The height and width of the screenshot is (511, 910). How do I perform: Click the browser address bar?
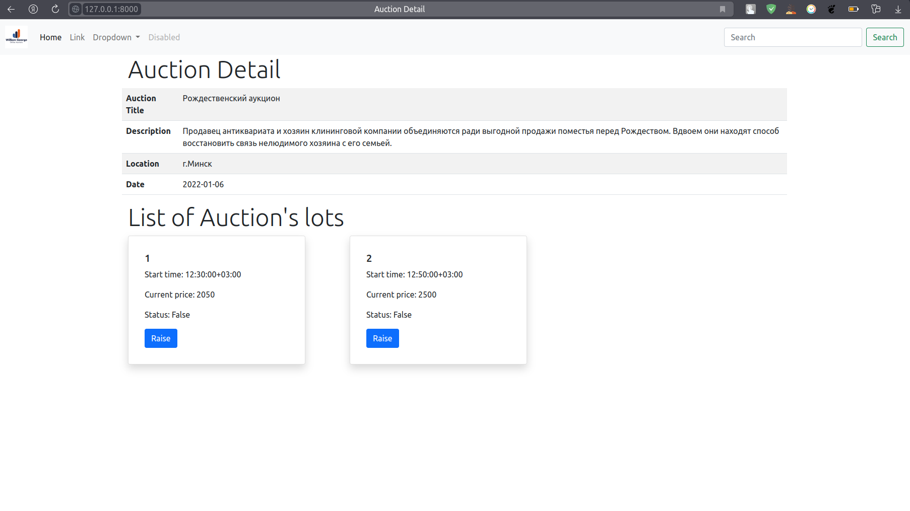[x=111, y=9]
